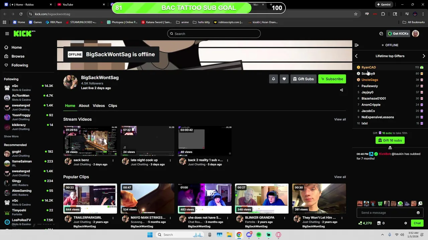This screenshot has width=428, height=240.
Task: Reload the page in Chrome
Action: pyautogui.click(x=21, y=14)
